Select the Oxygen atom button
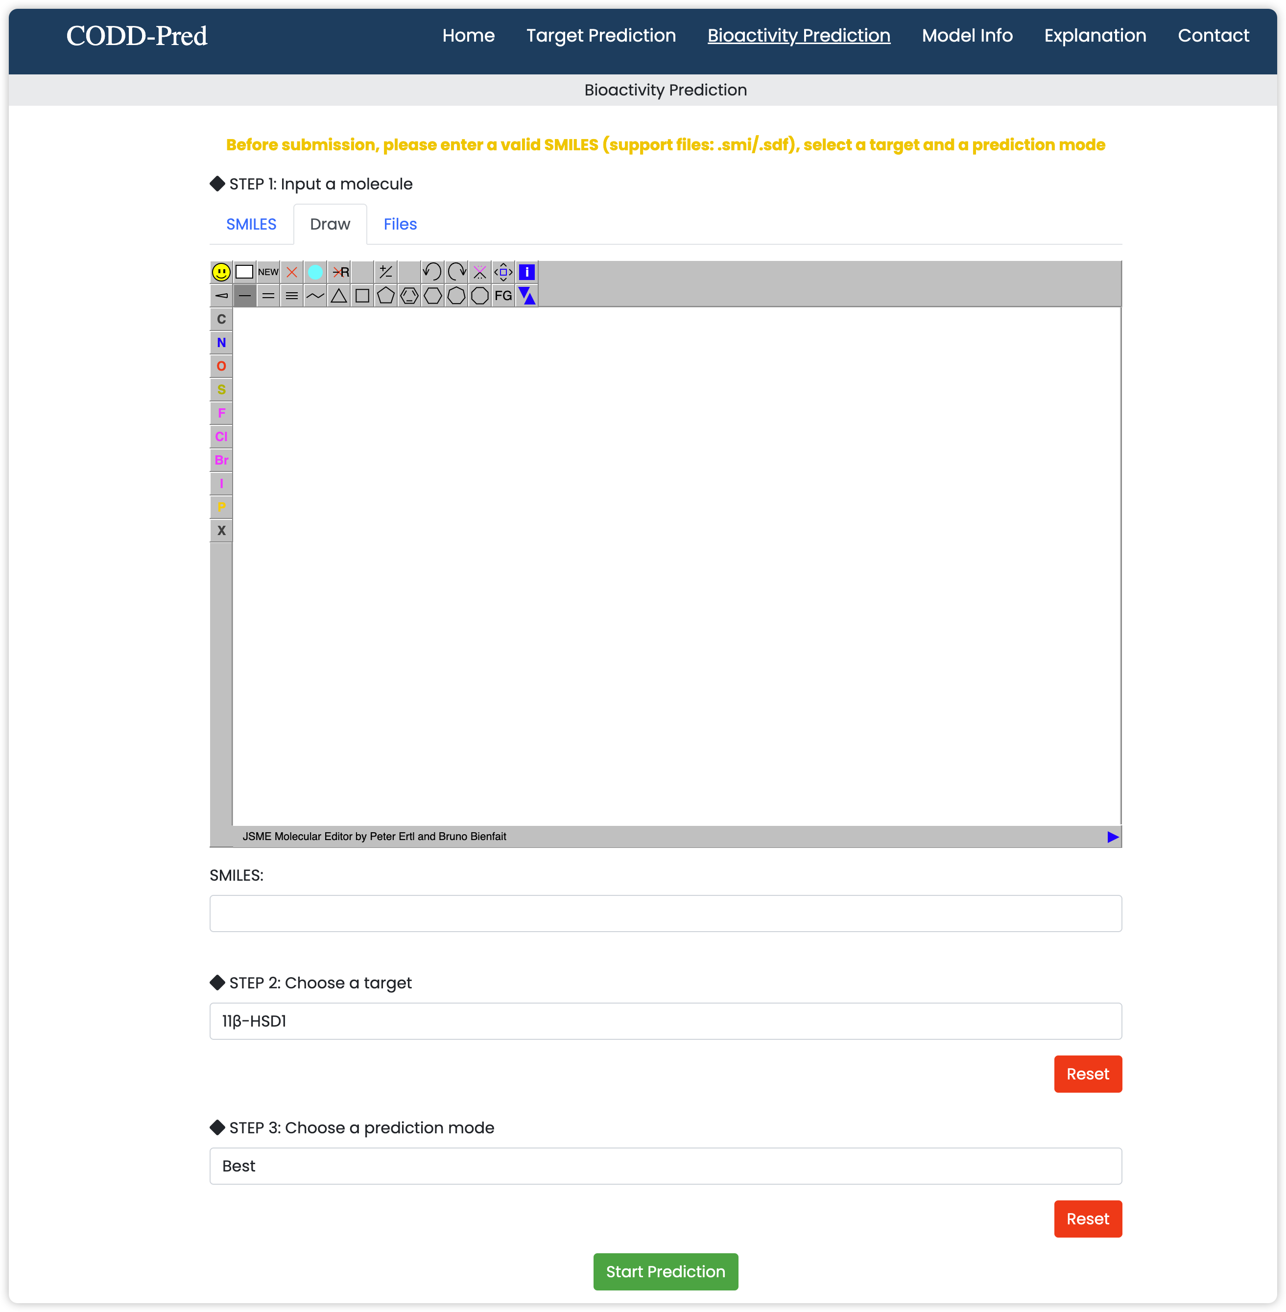 pos(221,366)
